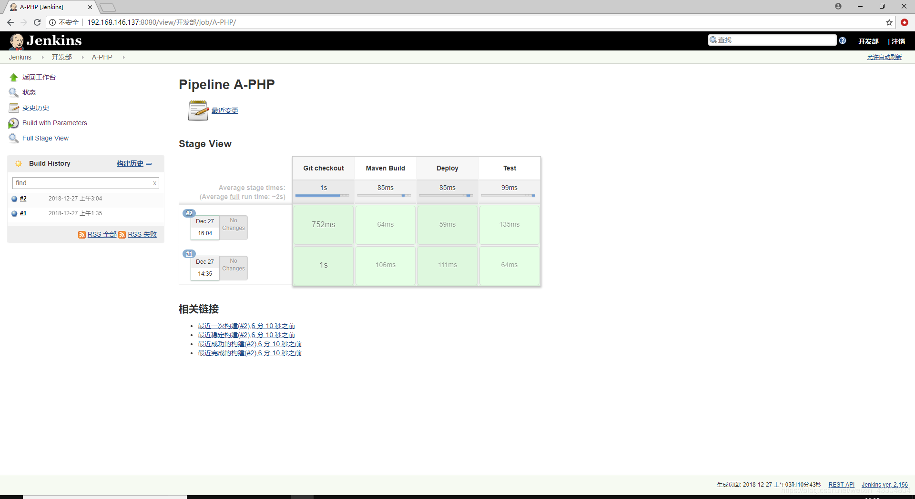Focus the Jenkins 查找 search box

772,40
